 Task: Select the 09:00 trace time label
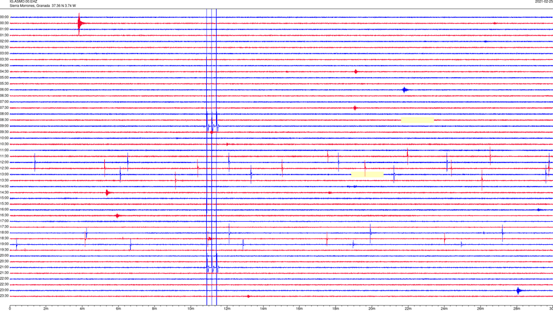5,126
